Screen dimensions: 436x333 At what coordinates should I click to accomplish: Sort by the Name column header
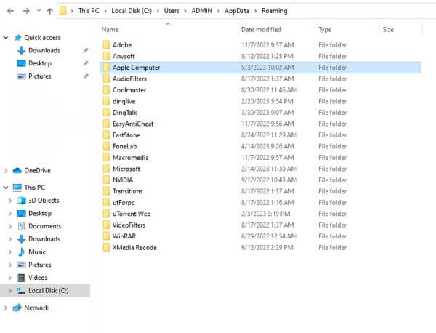110,30
